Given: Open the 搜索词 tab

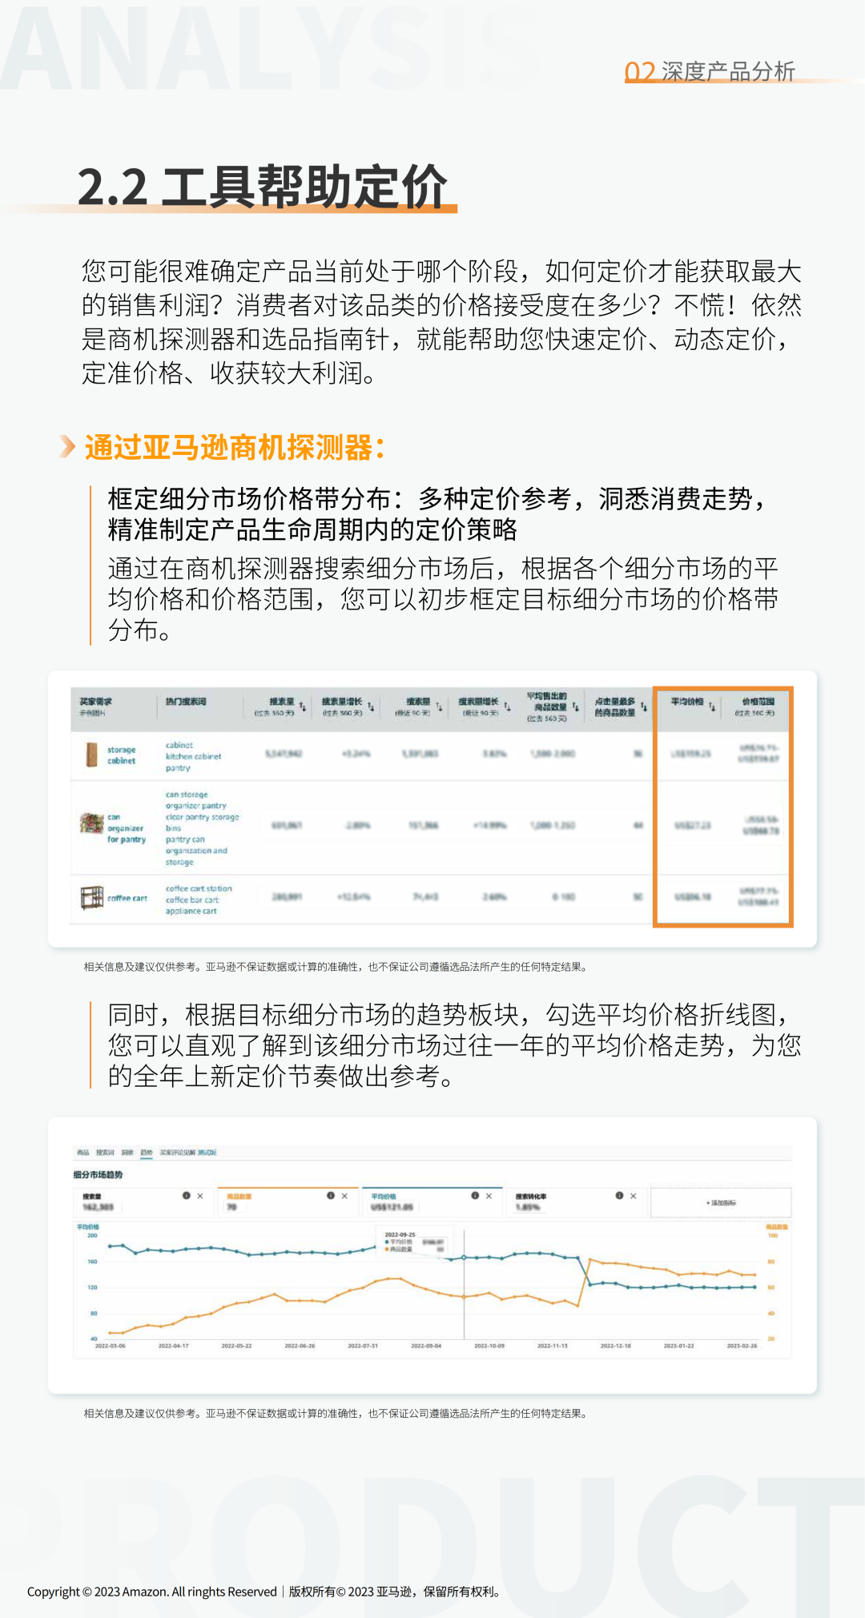Looking at the screenshot, I should click(105, 1153).
